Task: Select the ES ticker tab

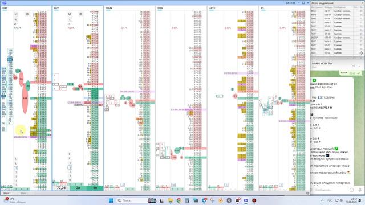Action: [262, 9]
